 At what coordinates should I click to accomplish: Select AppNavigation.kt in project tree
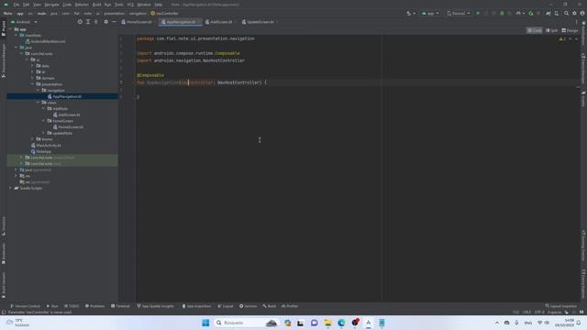coord(64,96)
